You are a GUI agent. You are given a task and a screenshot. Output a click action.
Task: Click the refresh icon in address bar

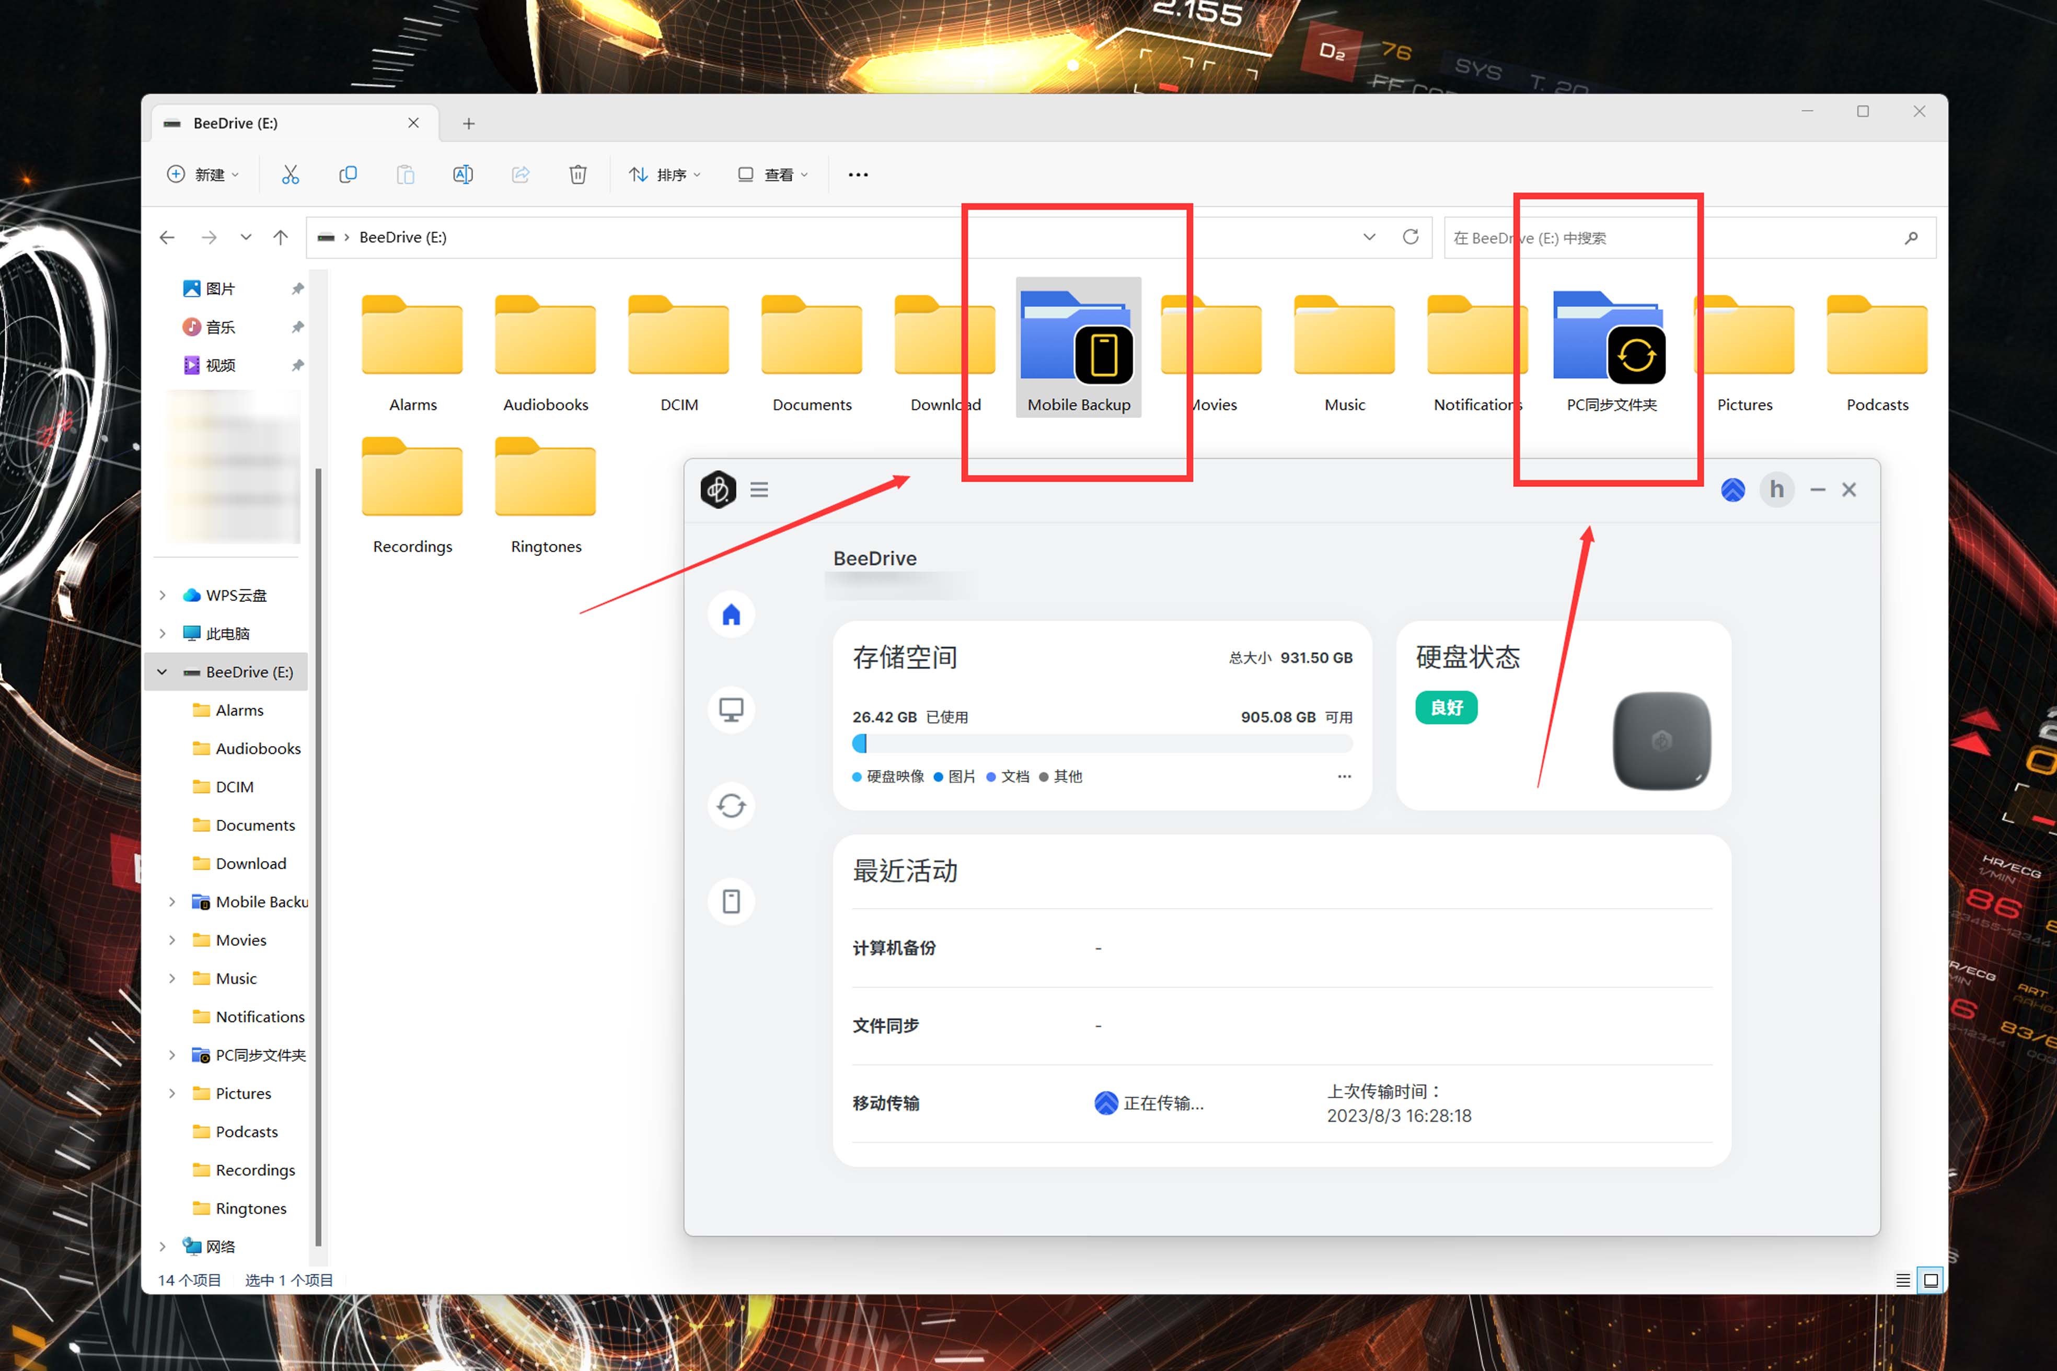[1410, 237]
